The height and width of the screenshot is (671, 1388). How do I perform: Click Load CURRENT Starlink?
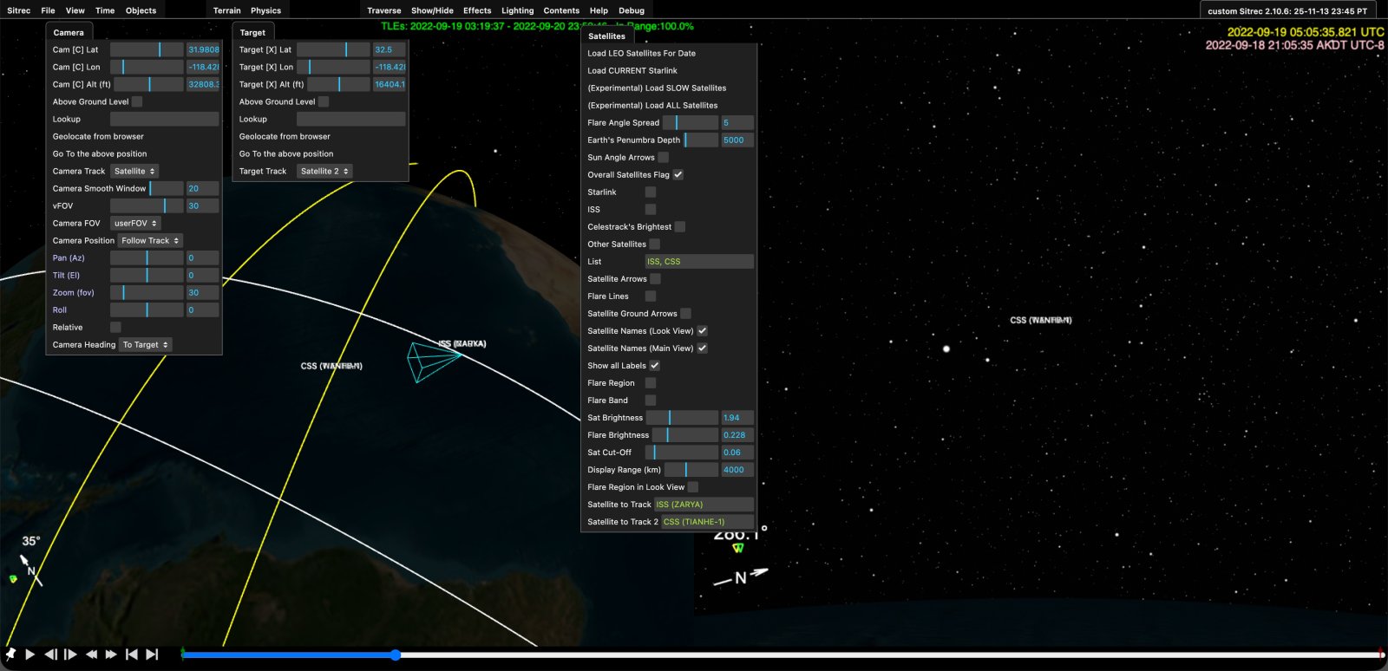click(x=632, y=70)
